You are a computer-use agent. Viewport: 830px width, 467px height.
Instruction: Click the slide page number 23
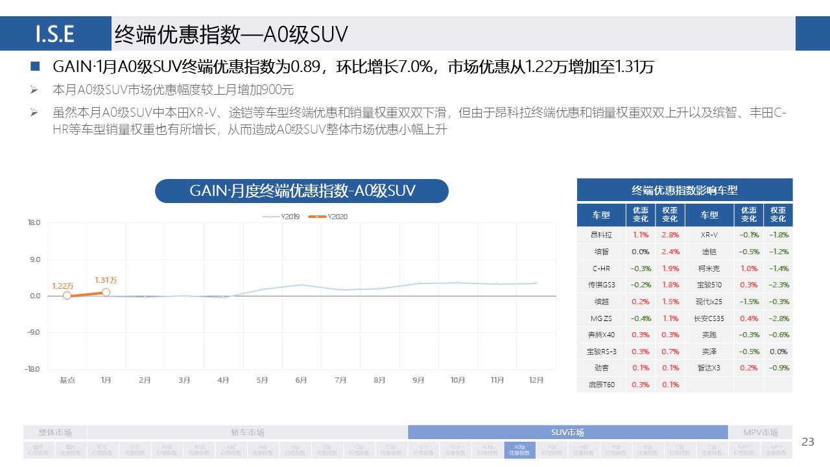click(x=807, y=442)
